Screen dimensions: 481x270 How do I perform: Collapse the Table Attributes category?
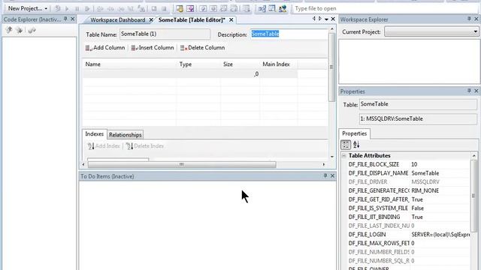[344, 156]
